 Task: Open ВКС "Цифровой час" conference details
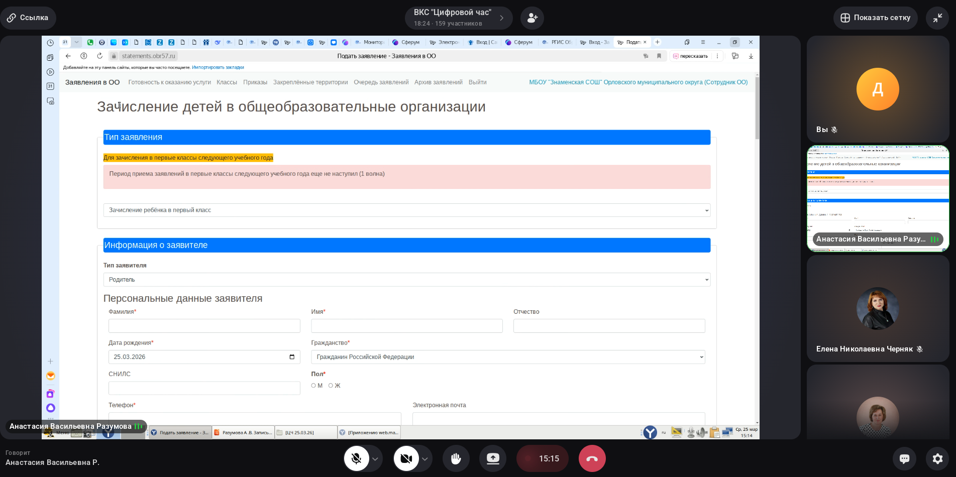point(458,18)
